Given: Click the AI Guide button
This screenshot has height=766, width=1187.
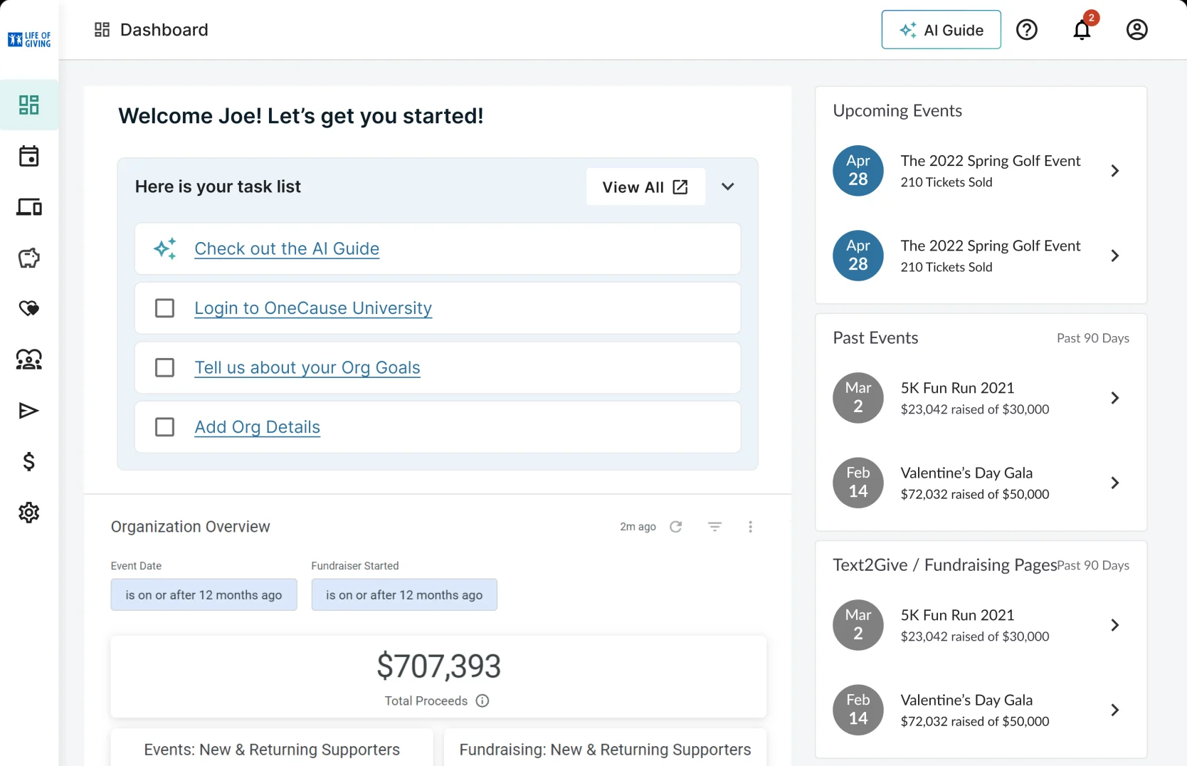Looking at the screenshot, I should (941, 29).
